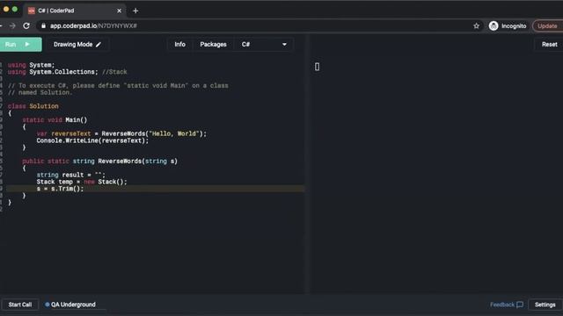Screen dimensions: 563x316
Task: Open the Feedback link
Action: pos(507,305)
